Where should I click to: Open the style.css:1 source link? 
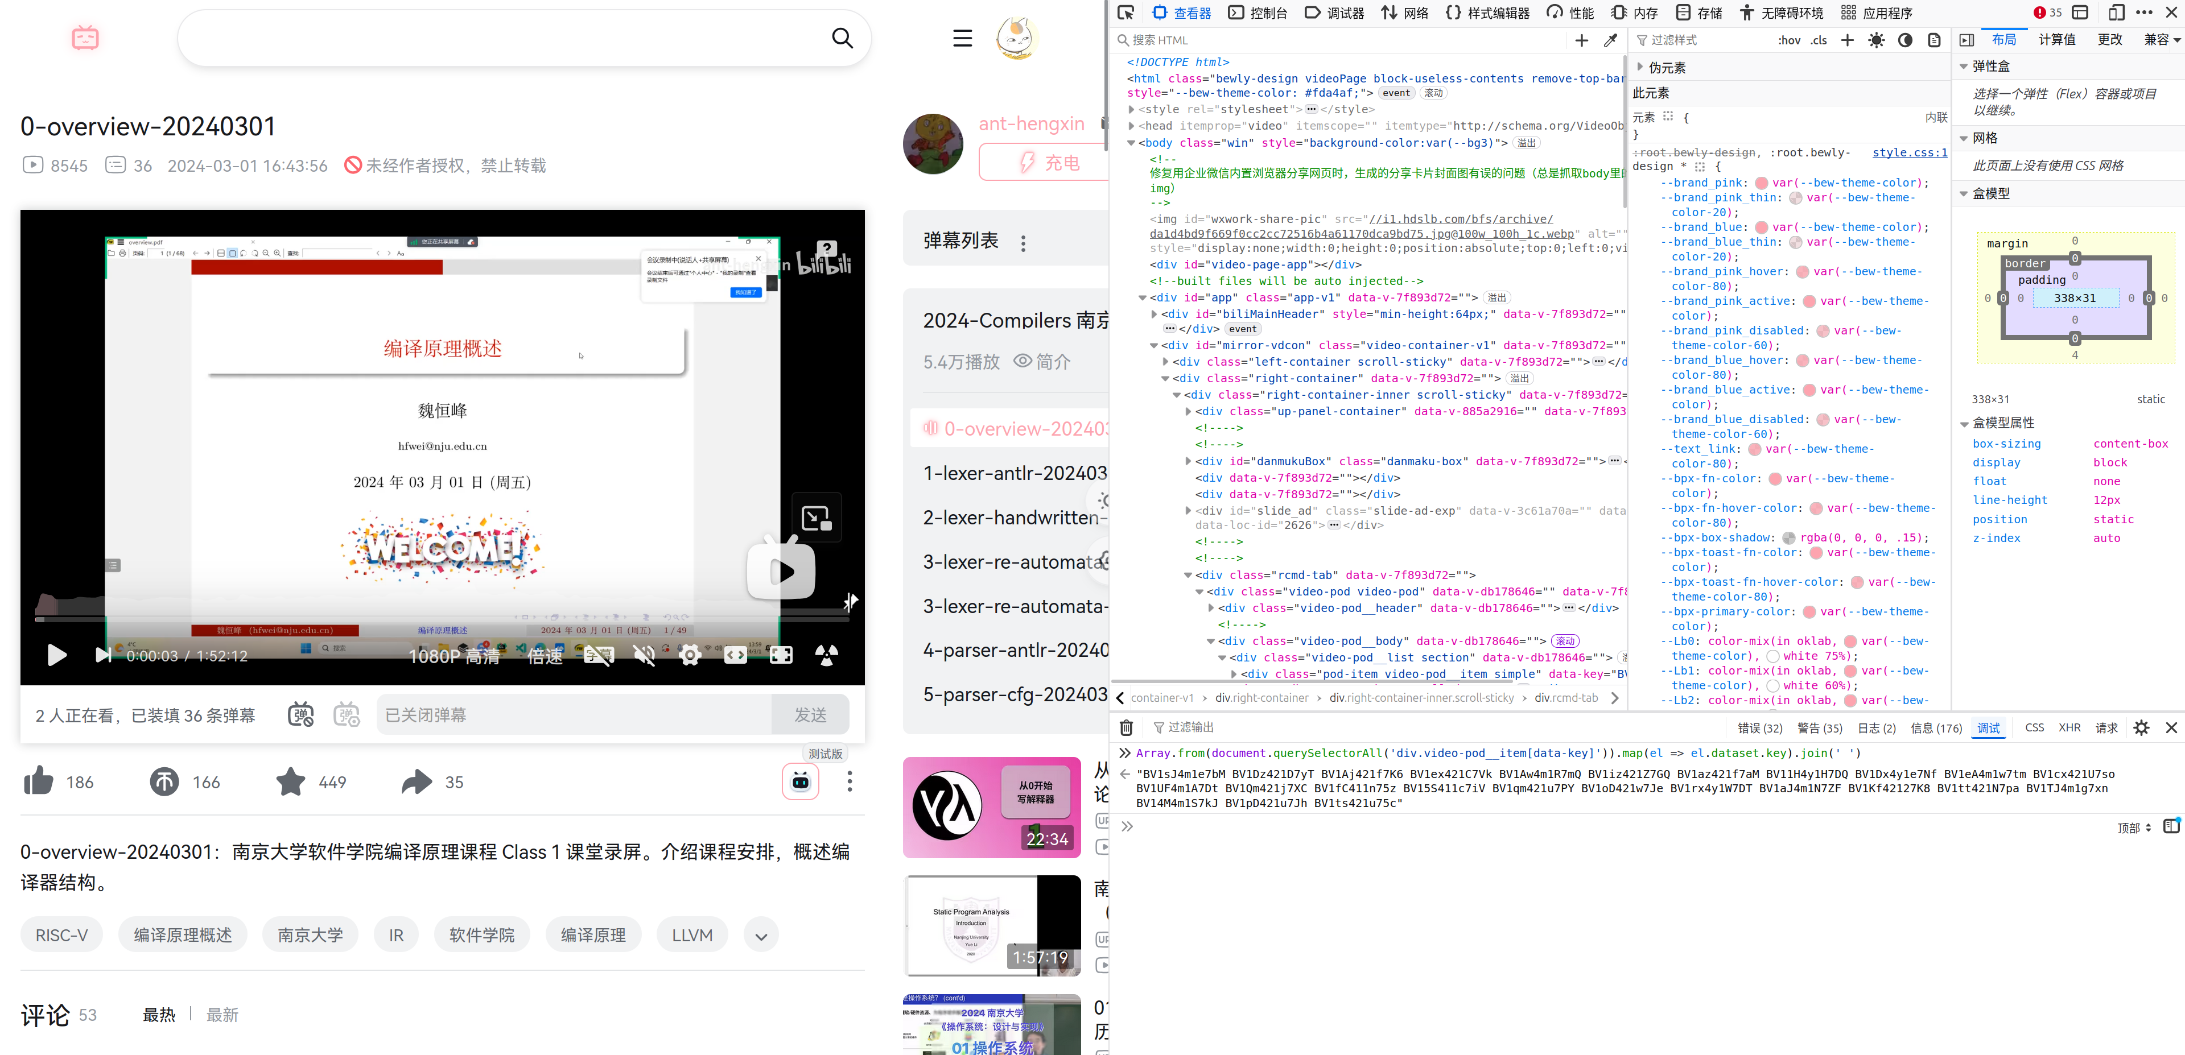(x=1910, y=152)
